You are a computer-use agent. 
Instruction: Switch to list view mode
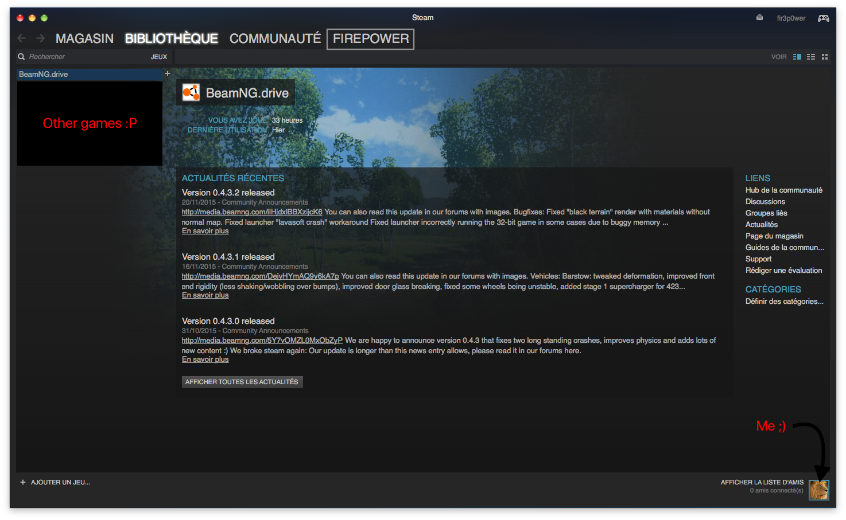pyautogui.click(x=811, y=57)
